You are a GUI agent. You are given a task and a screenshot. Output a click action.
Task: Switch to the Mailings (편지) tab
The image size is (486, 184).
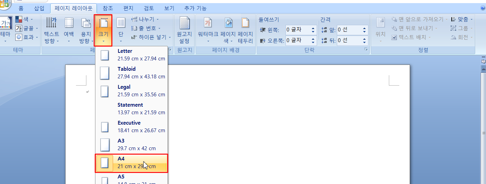(128, 8)
